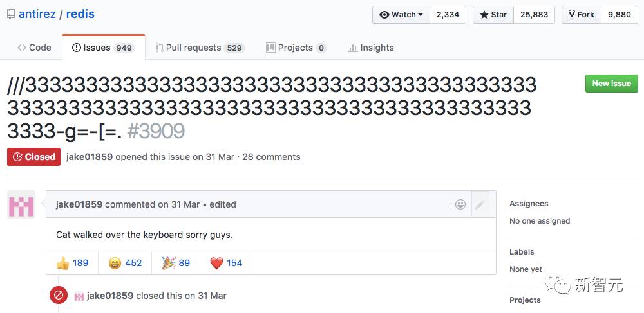Open the Projects tab
Viewport: 644px width, 313px height.
coord(296,48)
